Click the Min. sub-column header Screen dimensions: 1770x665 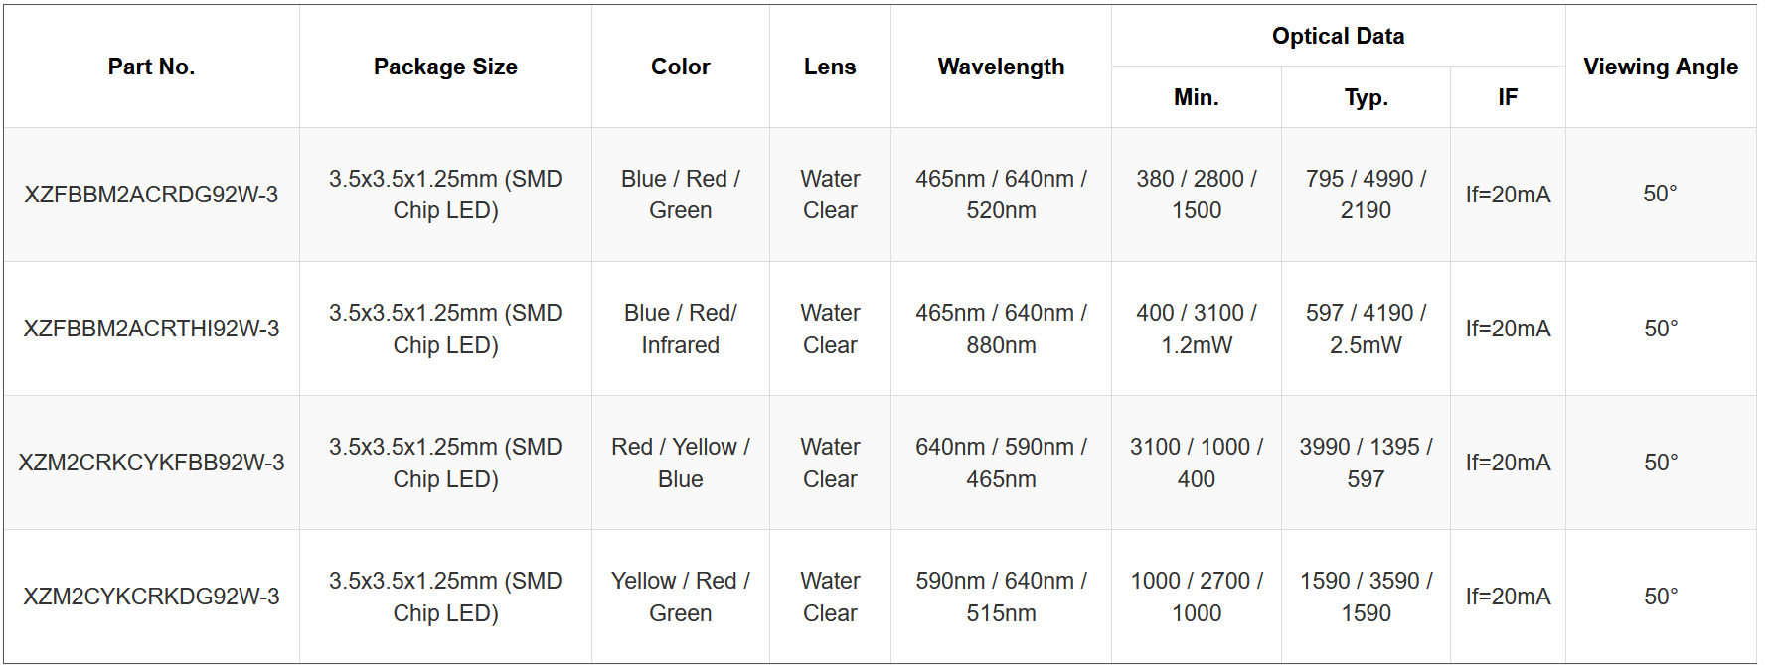(1196, 97)
